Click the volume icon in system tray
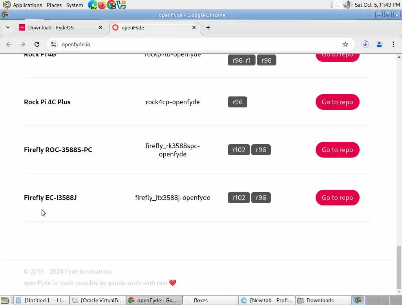This screenshot has width=402, height=305. (x=347, y=5)
